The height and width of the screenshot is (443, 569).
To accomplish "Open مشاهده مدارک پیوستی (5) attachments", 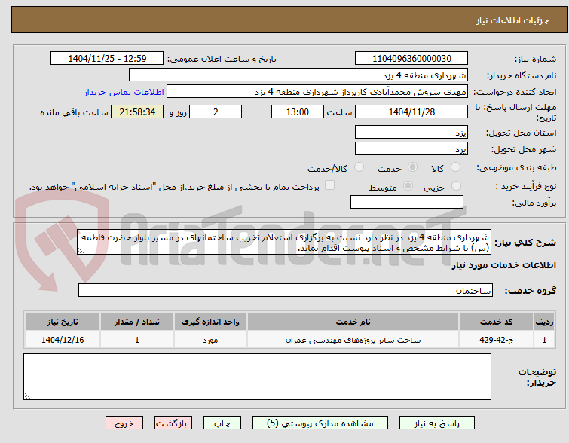I will [320, 423].
